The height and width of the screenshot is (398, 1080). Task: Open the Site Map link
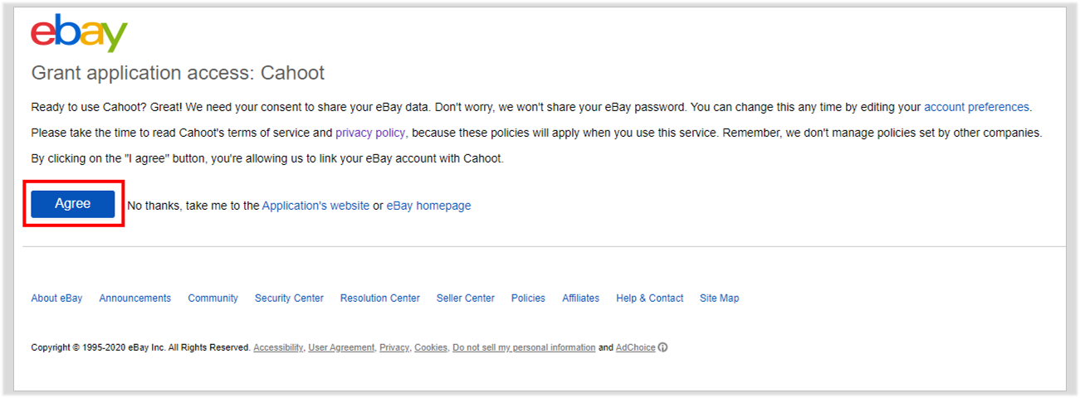pos(719,298)
